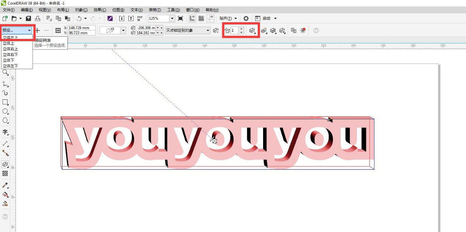Open the 效果(C) menu
This screenshot has width=466, height=232.
point(100,10)
